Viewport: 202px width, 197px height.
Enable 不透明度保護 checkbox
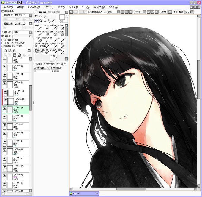[3, 40]
